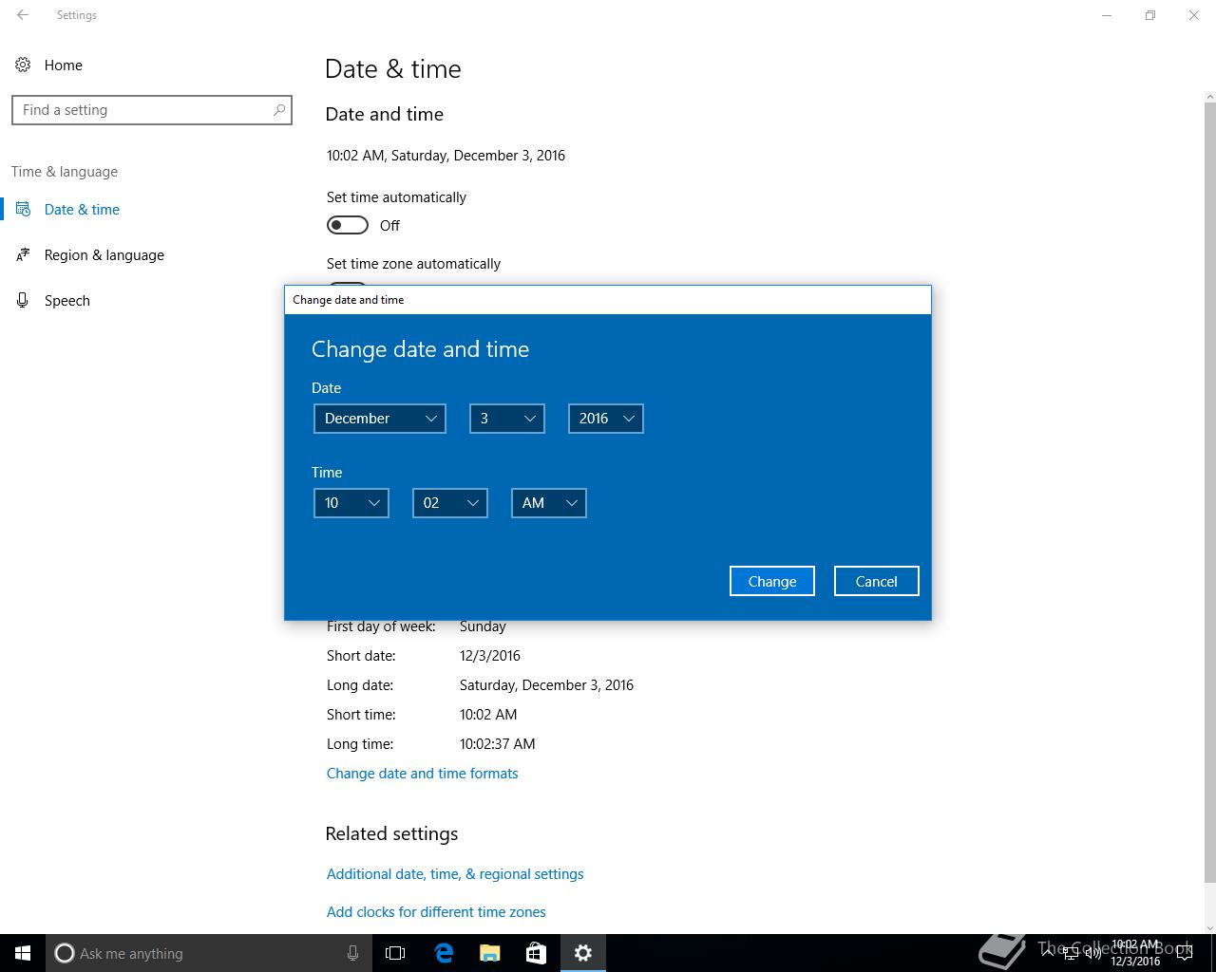Click the back arrow in Settings title bar
Viewport: 1216px width, 972px height.
(x=23, y=15)
